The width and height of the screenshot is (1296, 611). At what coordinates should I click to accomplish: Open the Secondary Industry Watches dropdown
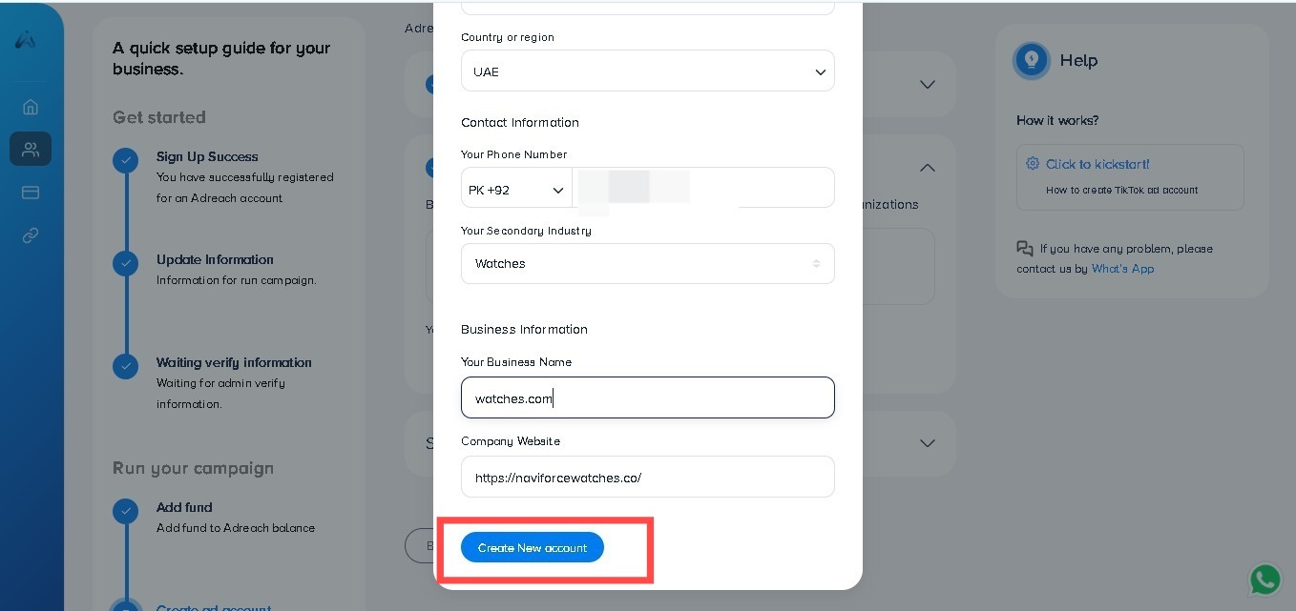[647, 263]
